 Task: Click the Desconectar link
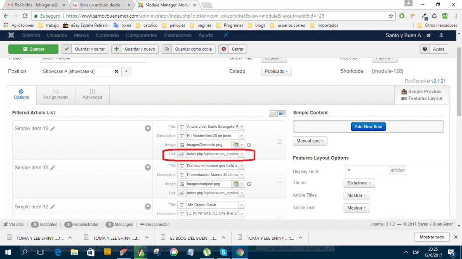coord(155,224)
